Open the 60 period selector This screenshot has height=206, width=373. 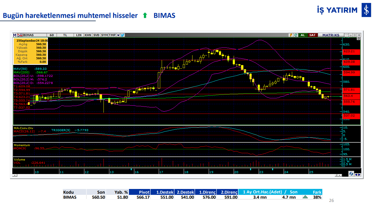(x=52, y=35)
